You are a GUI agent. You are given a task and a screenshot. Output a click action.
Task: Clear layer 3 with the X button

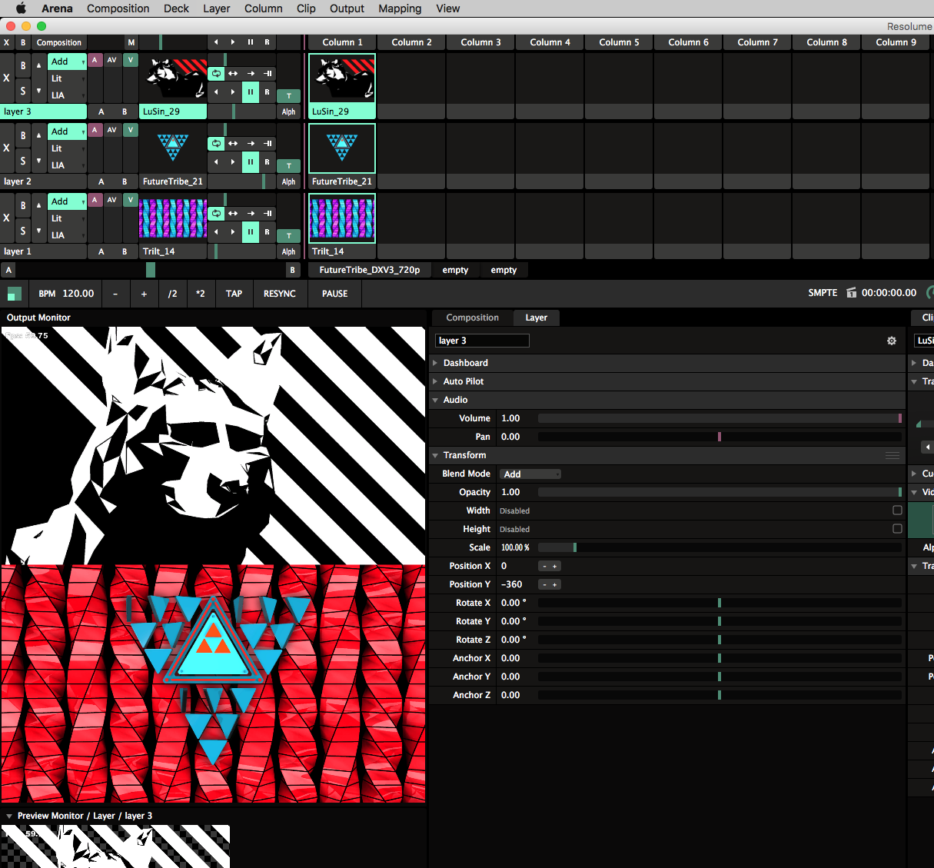coord(7,78)
